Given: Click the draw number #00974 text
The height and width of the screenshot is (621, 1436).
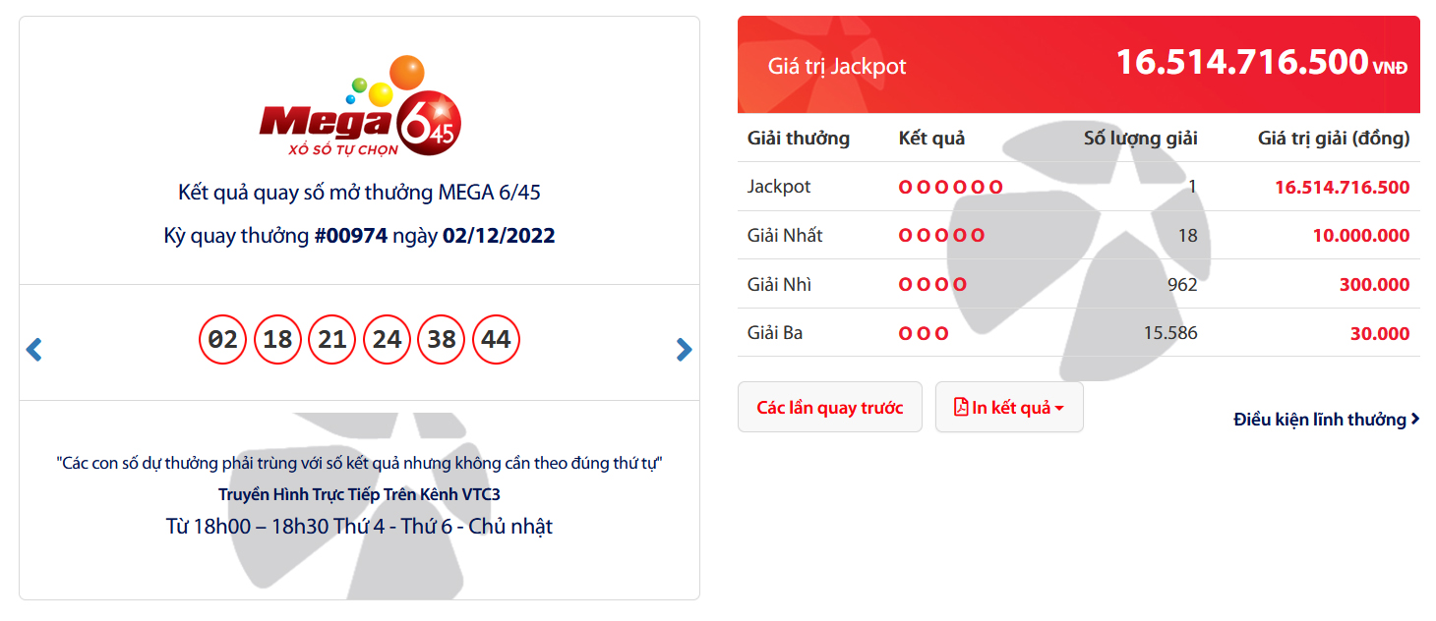Looking at the screenshot, I should [x=350, y=236].
